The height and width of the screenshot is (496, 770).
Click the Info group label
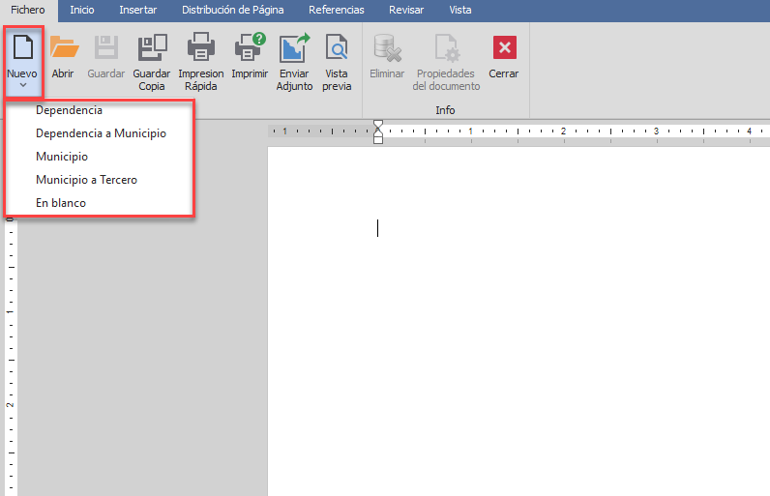point(445,110)
